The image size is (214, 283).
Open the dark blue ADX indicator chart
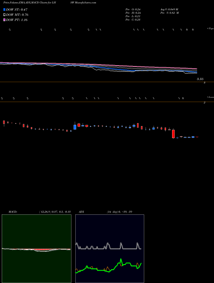coord(110,249)
